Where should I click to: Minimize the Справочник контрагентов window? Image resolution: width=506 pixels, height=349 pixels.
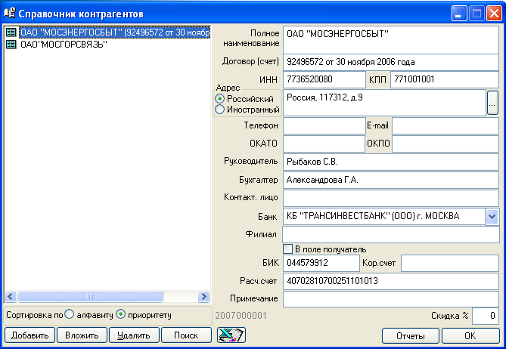458,14
